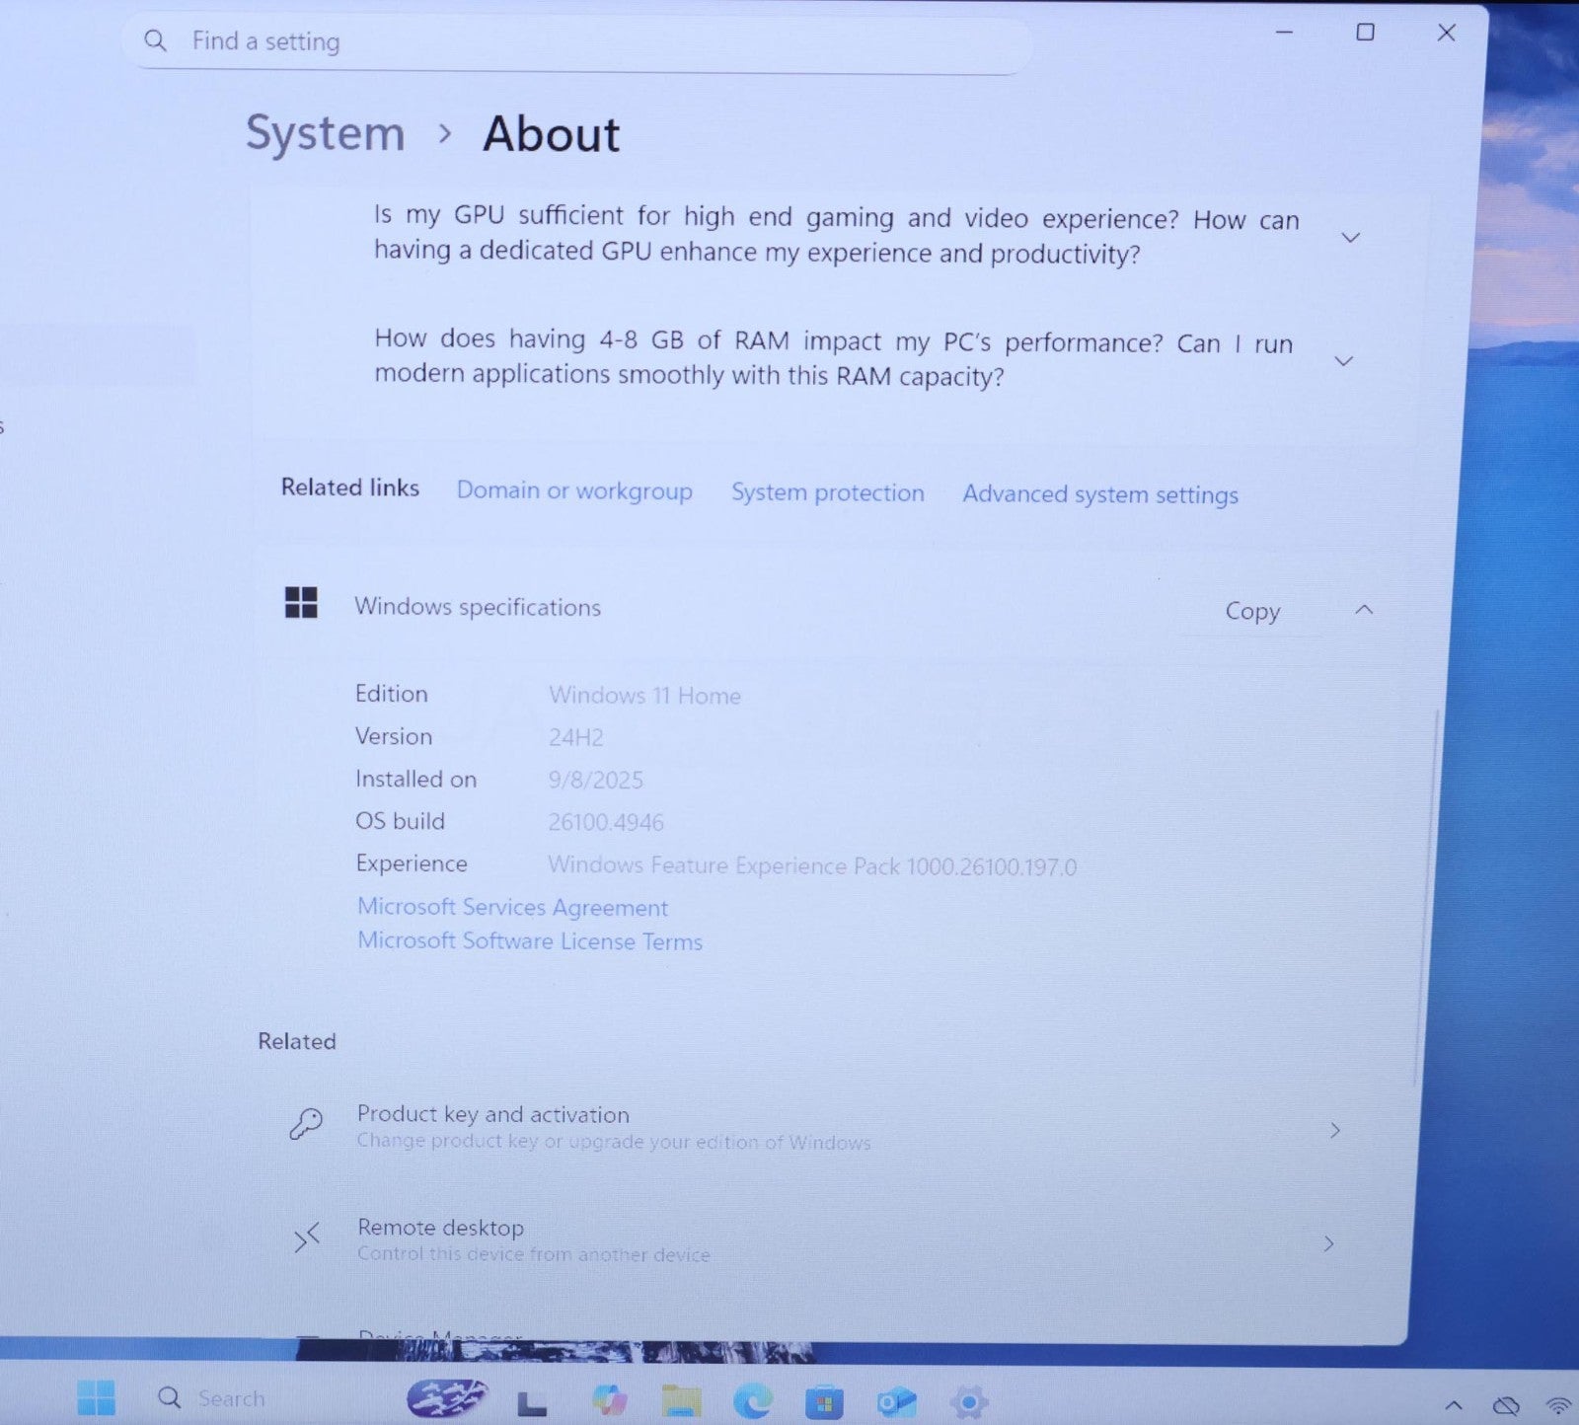Open Microsoft Store from the taskbar
The width and height of the screenshot is (1579, 1425).
[824, 1401]
